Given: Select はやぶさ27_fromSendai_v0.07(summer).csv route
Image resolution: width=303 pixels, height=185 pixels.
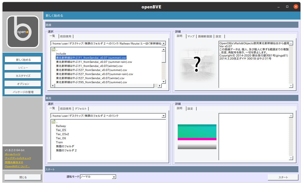Looking at the screenshot, I should coord(91,70).
